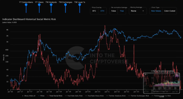Screen dimensions: 183x99
Task: Toggle YouTube Subs Risk legend item
Action: coord(74,96)
